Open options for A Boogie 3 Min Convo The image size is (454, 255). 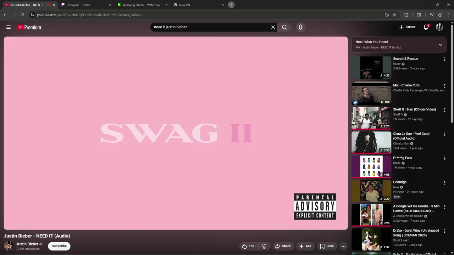[444, 207]
